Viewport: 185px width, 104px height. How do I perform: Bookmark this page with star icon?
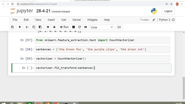pyautogui.click(x=171, y=4)
